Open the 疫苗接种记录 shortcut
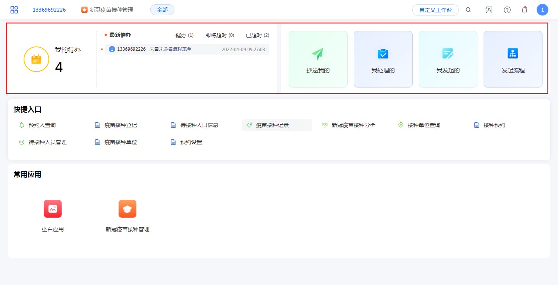This screenshot has height=285, width=558. coord(272,125)
